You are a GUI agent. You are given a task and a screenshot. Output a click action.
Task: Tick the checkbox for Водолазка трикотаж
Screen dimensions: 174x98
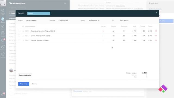(19, 31)
